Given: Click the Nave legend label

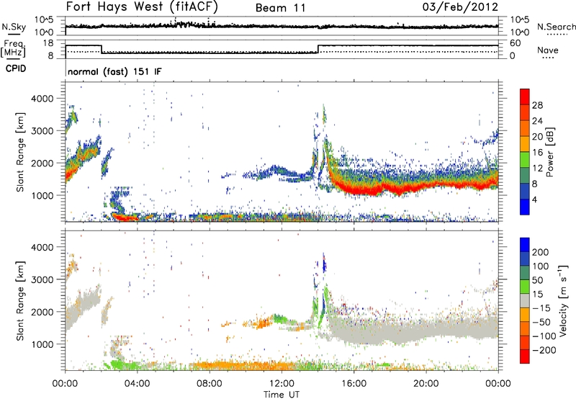Looking at the screenshot, I should [548, 50].
